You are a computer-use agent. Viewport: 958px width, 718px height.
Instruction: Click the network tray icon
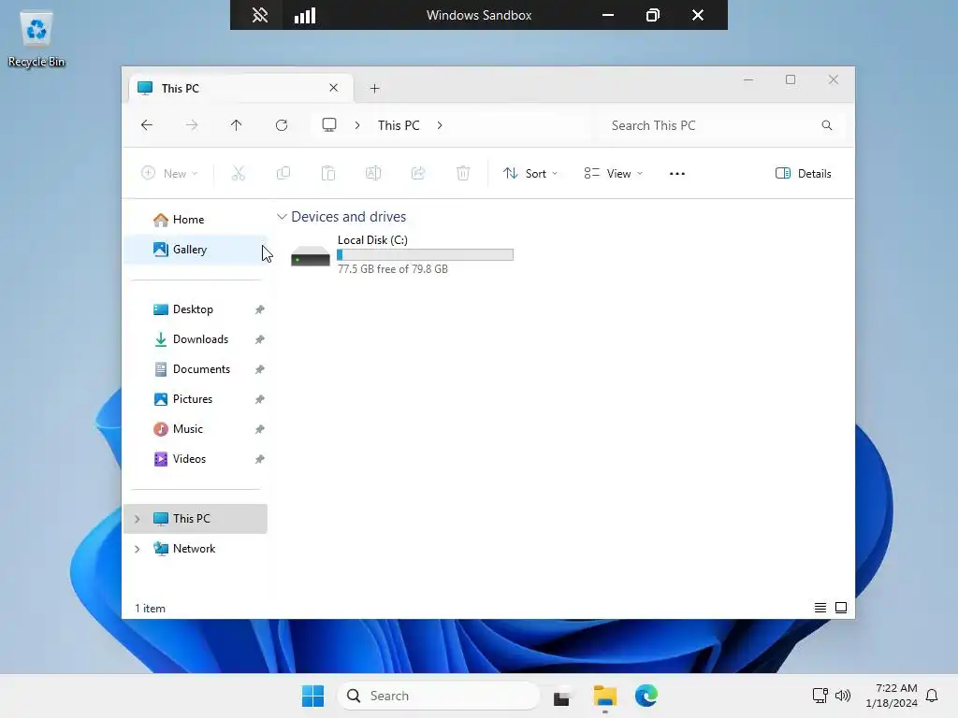pos(820,696)
